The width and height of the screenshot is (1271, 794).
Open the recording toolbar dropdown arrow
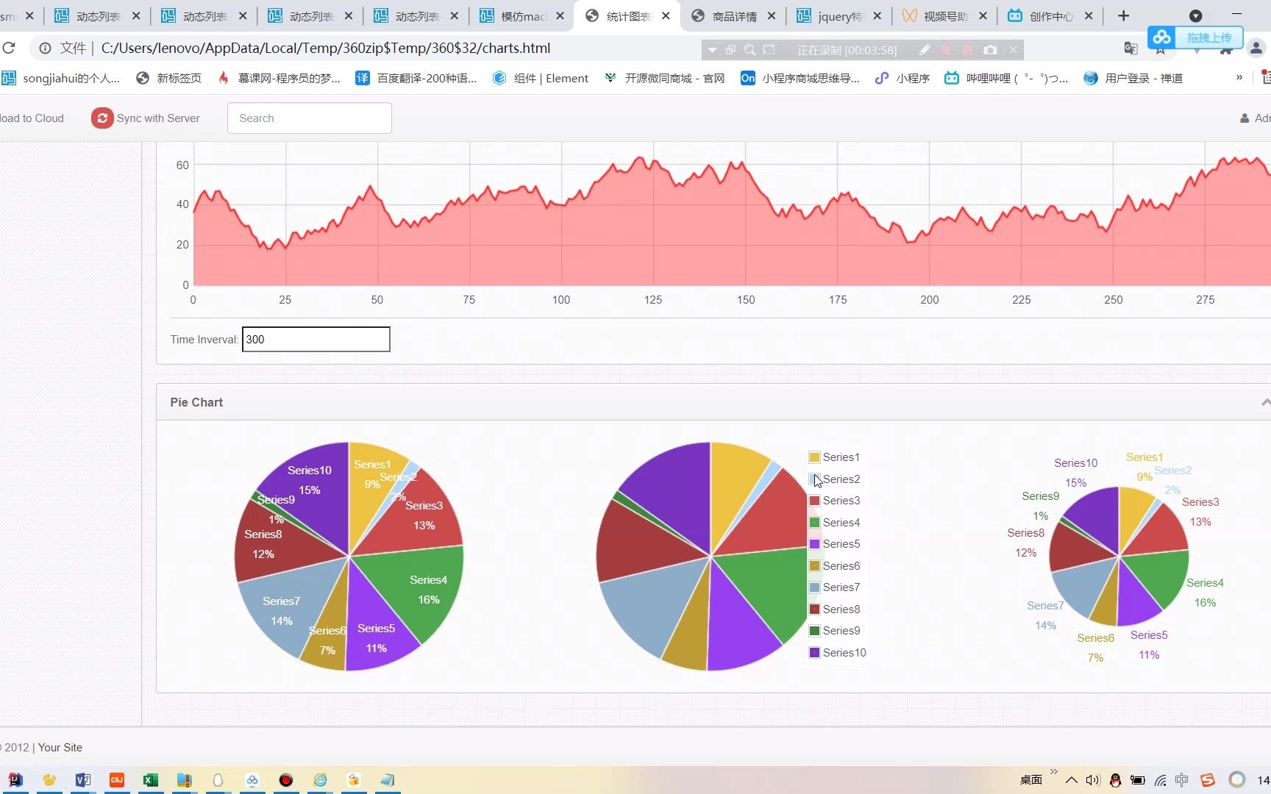click(x=712, y=50)
